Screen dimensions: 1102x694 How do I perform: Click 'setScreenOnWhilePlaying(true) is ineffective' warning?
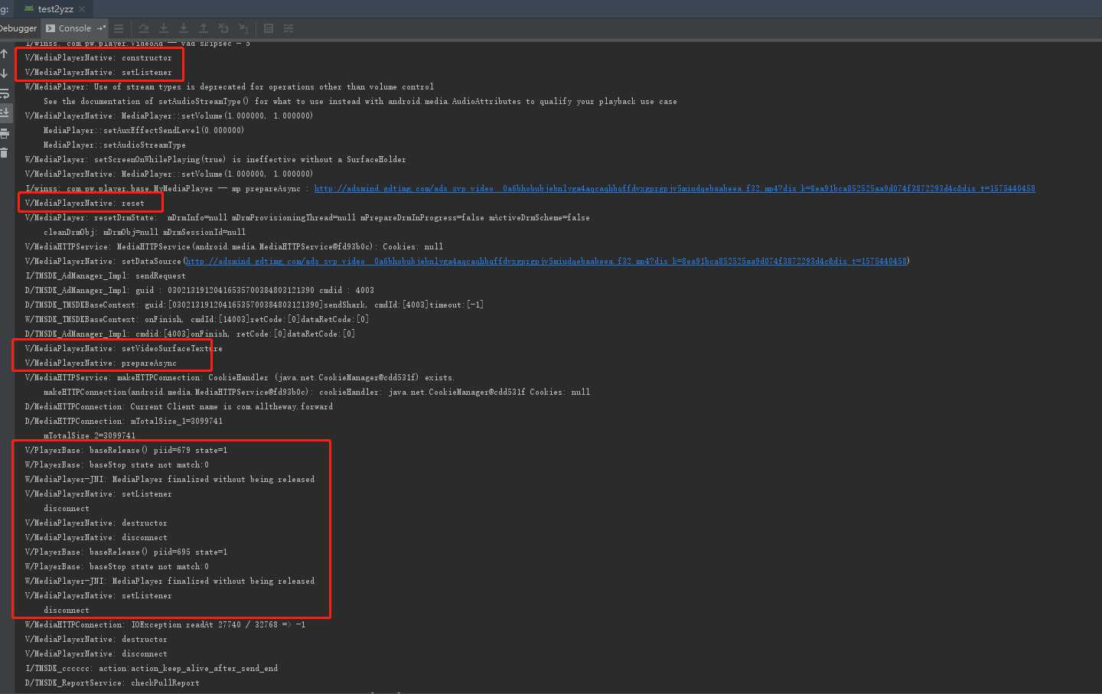[x=215, y=159]
